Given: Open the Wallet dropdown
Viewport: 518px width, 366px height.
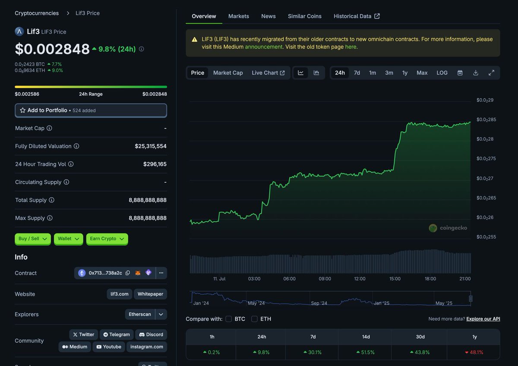Looking at the screenshot, I should point(69,239).
